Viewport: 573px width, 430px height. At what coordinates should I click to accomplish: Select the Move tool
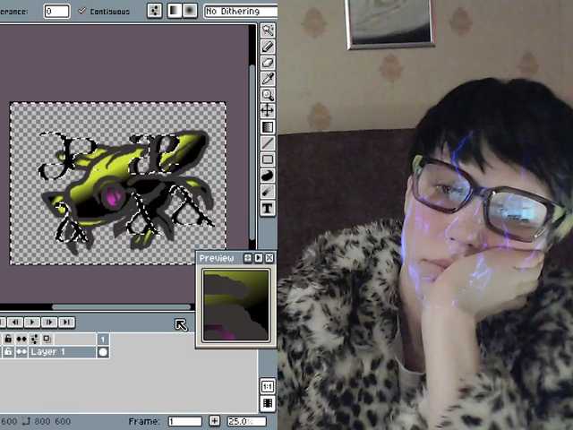point(267,111)
